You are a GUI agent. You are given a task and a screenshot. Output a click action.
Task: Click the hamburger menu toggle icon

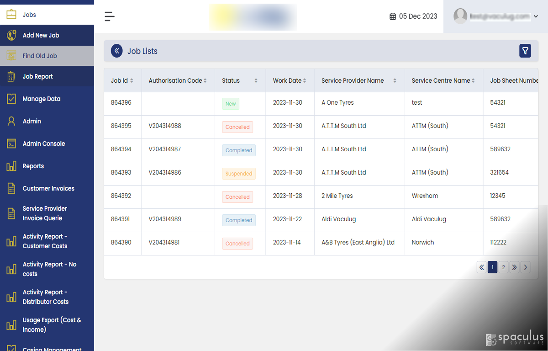[x=109, y=16]
